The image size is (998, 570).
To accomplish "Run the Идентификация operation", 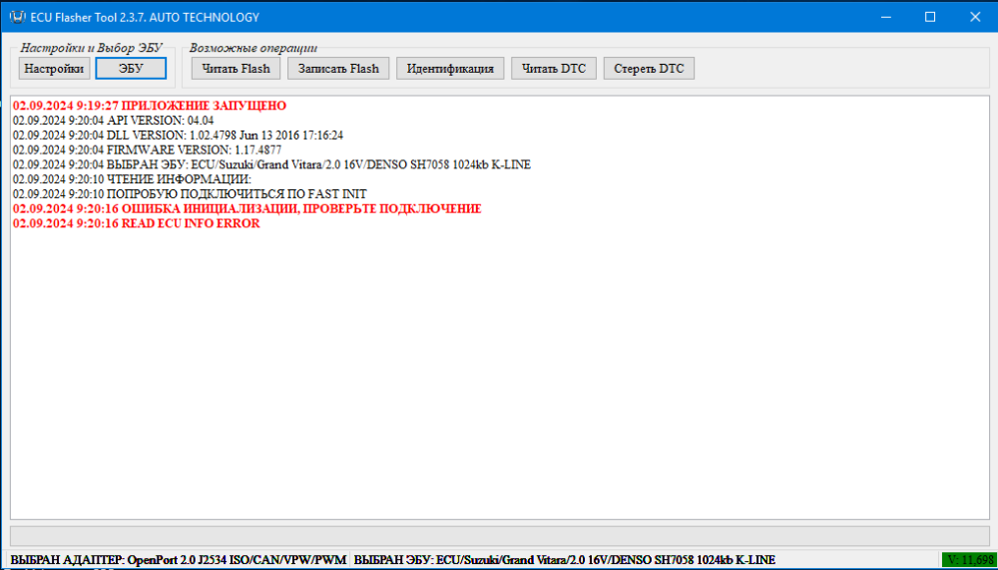I will [x=449, y=69].
